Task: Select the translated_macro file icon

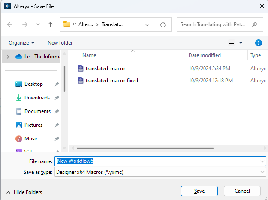Action: 81,68
